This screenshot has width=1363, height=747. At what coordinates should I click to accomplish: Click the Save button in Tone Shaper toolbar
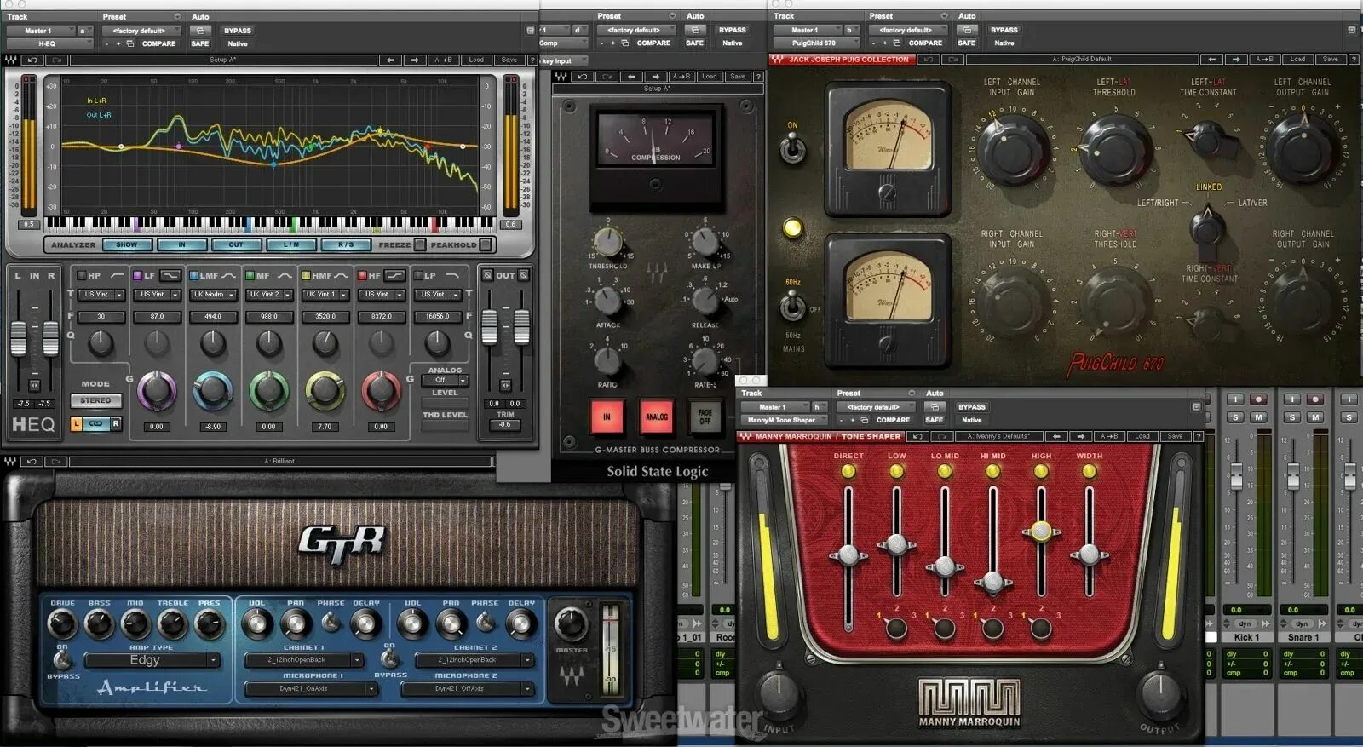point(1175,436)
